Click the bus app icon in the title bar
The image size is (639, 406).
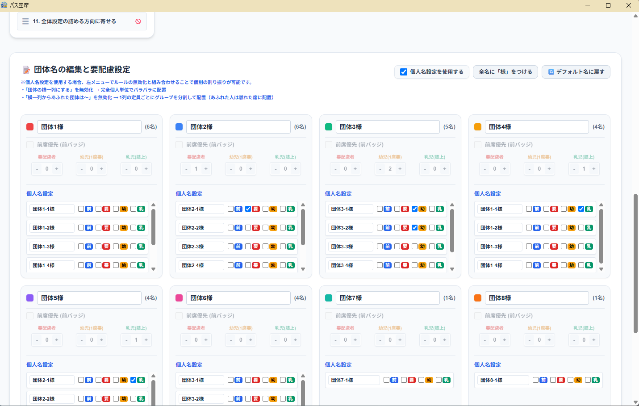point(4,5)
